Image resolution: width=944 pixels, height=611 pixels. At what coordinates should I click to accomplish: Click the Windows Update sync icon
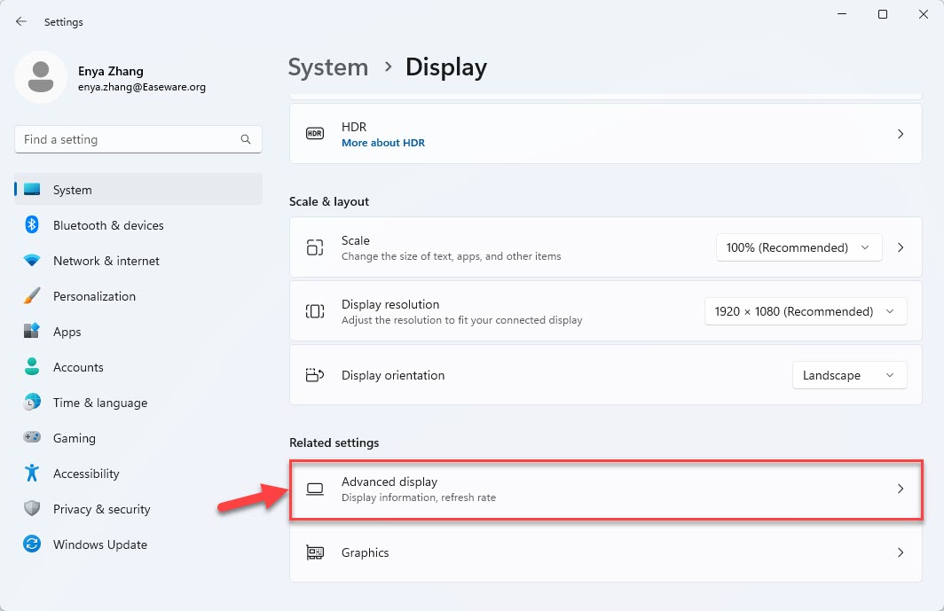pos(32,544)
